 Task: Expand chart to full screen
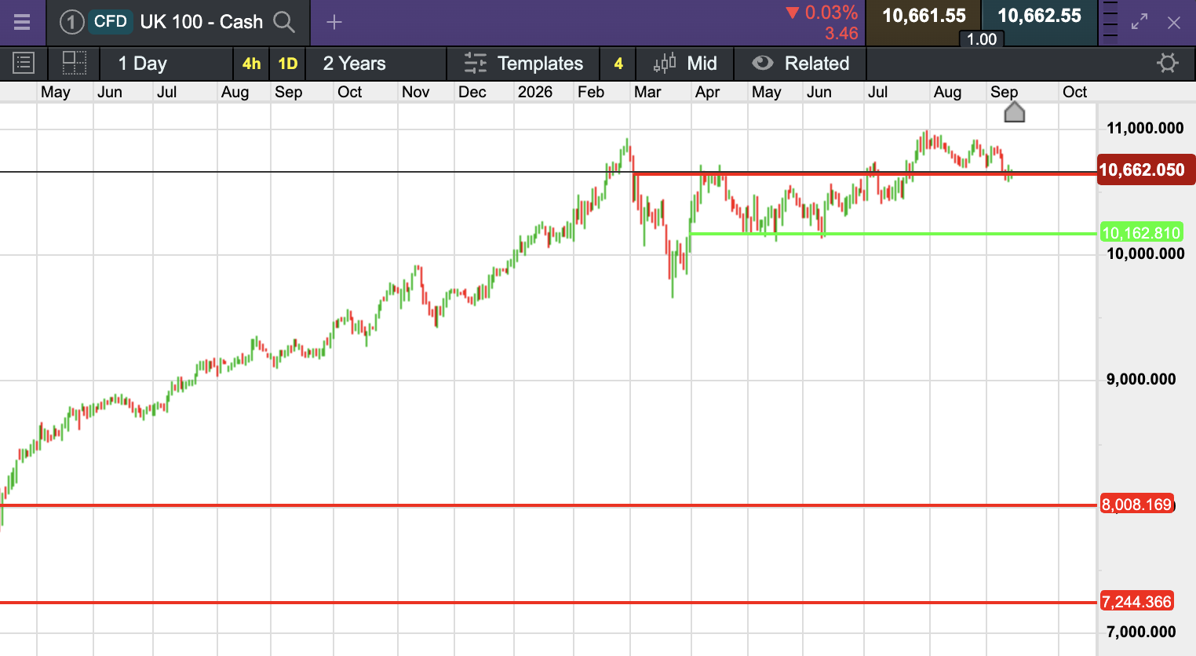click(x=1139, y=22)
